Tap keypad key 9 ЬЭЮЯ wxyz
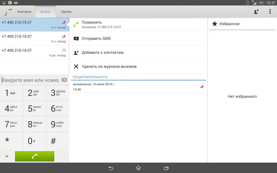 coord(58,124)
